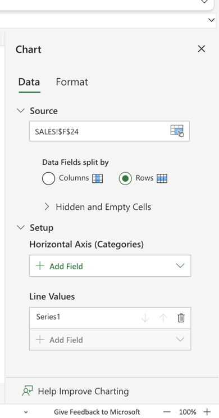Open Line Values field dropdown arrow
The width and height of the screenshot is (219, 418).
coord(180,340)
